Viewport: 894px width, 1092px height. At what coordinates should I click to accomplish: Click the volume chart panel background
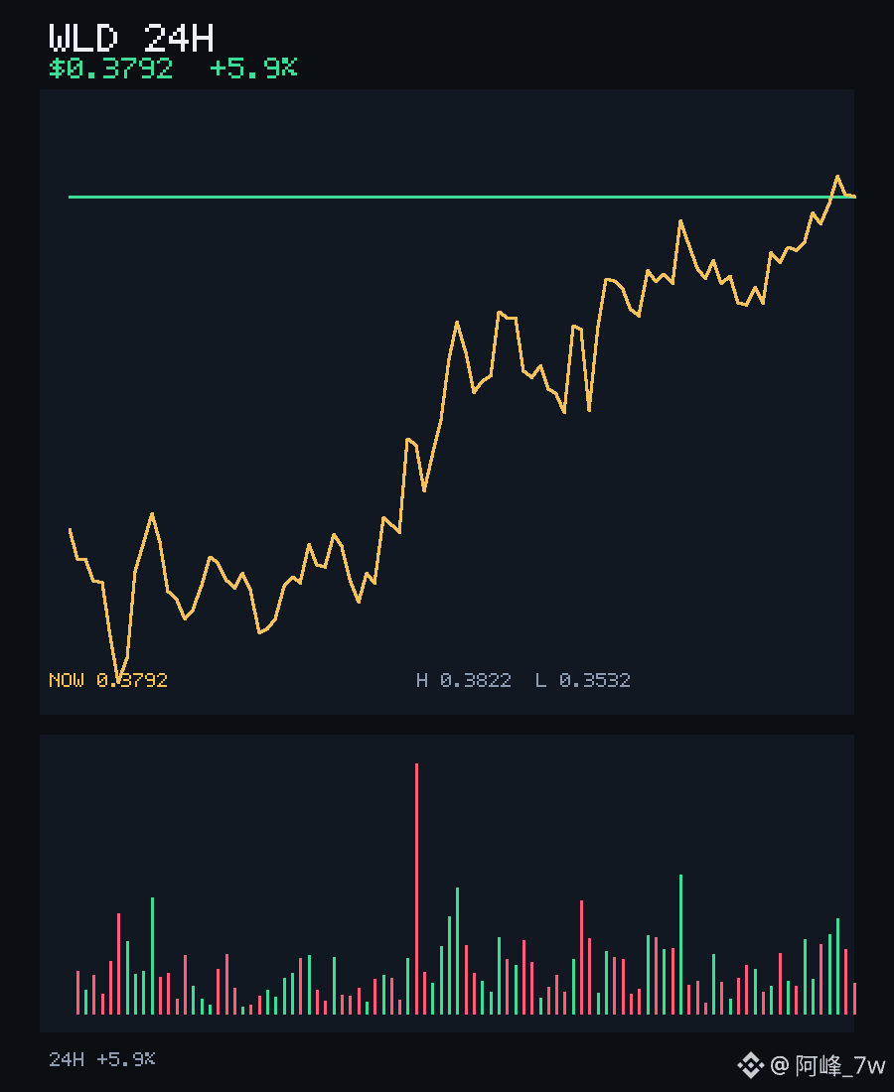(x=447, y=884)
